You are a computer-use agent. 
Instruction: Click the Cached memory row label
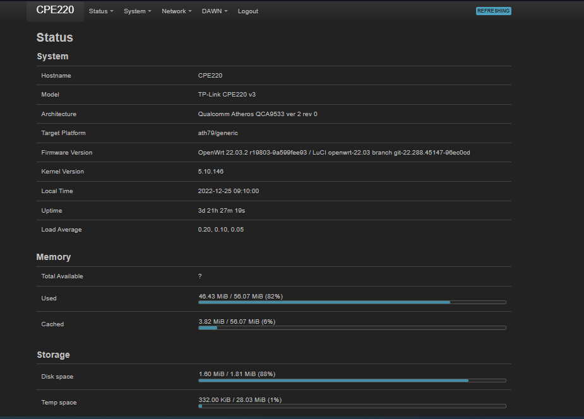tap(52, 324)
